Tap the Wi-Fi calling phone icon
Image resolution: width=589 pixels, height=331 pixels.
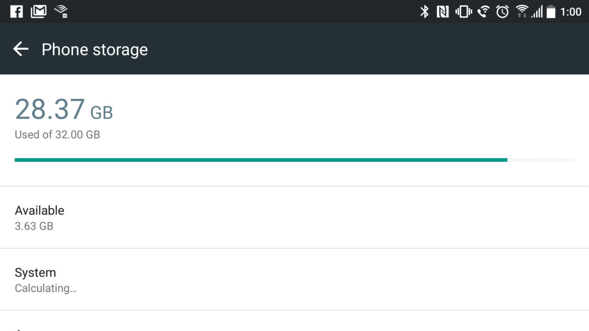tap(483, 11)
